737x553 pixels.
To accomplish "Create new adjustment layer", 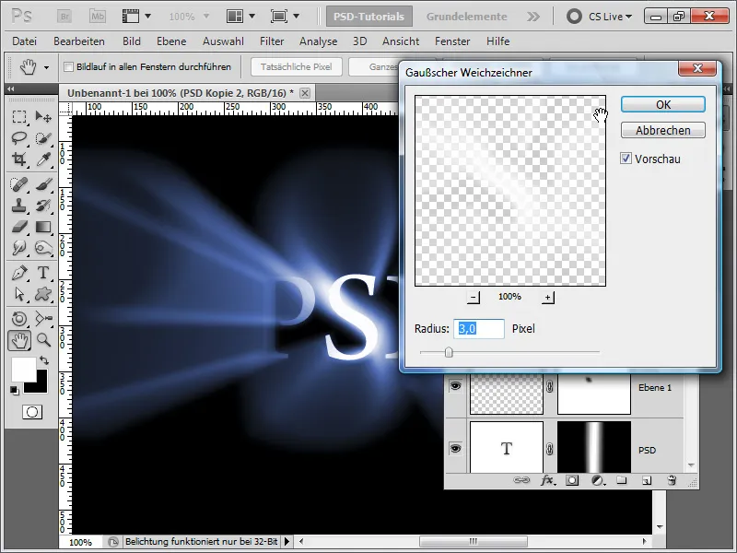I will pos(598,480).
